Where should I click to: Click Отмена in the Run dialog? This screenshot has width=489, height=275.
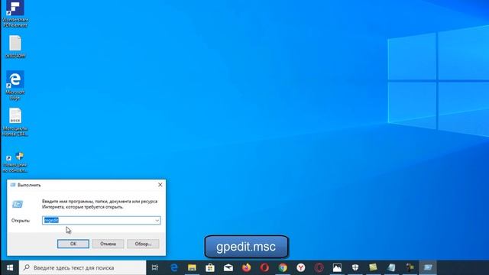click(108, 244)
